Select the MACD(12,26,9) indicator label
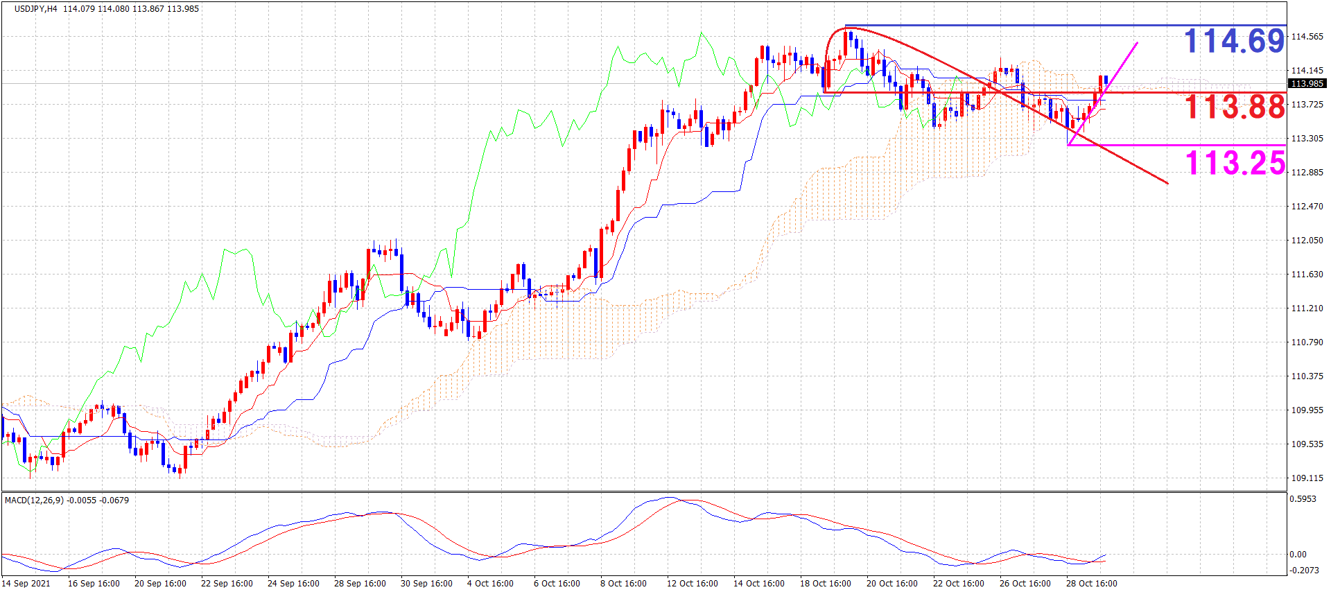This screenshot has width=1331, height=592. (35, 500)
